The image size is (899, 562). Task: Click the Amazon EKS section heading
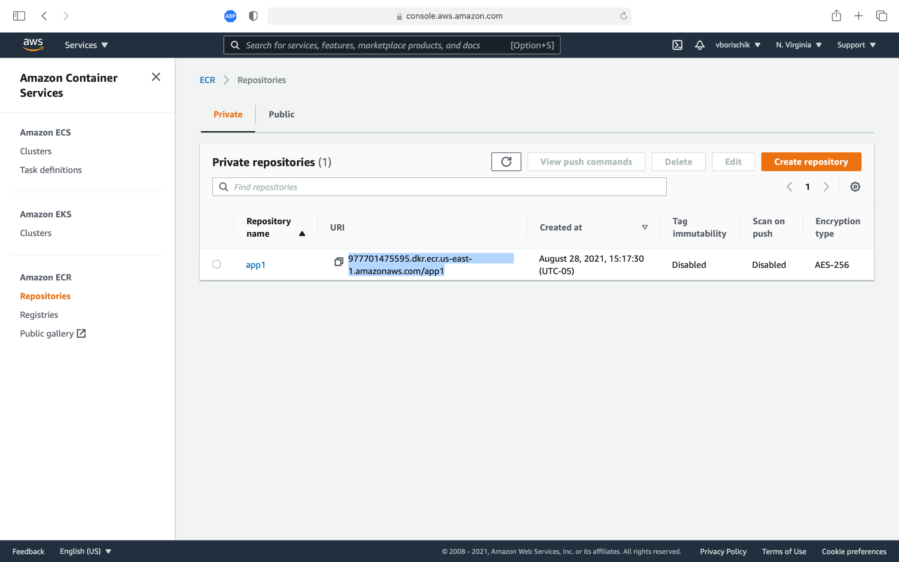46,214
